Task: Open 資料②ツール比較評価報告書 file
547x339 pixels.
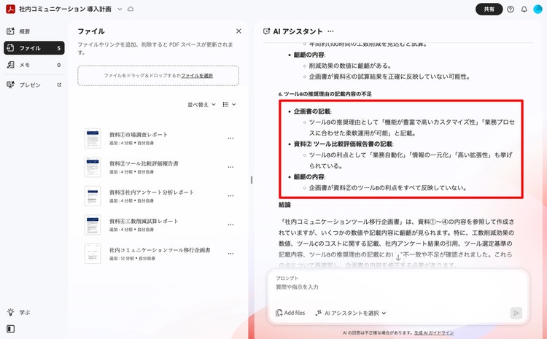Action: coord(144,163)
